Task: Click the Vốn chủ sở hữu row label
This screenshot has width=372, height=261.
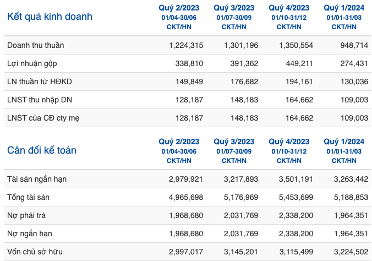Action: (x=35, y=252)
